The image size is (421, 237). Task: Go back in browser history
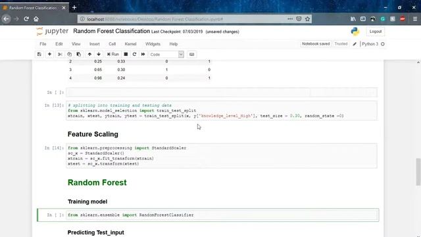6,19
